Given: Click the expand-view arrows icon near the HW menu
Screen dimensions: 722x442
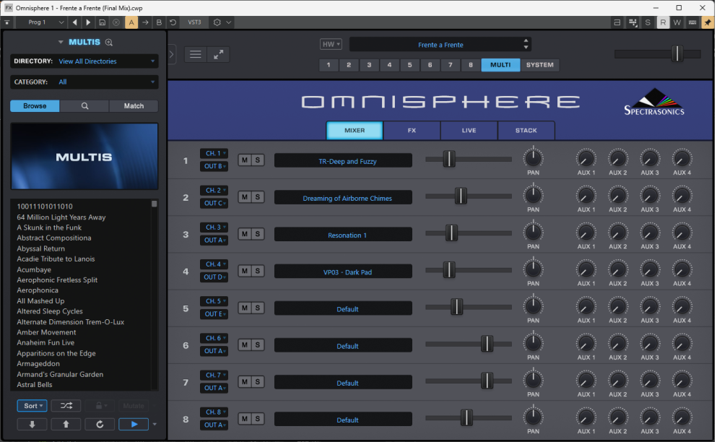Looking at the screenshot, I should coord(219,54).
